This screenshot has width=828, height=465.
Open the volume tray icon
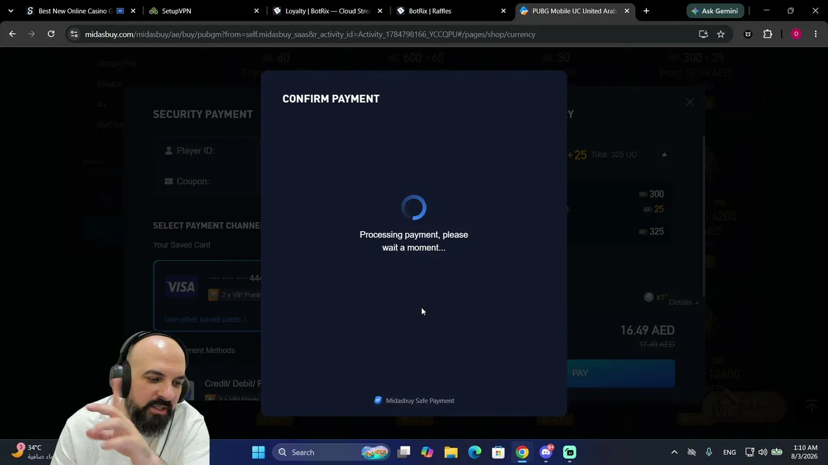(x=763, y=452)
